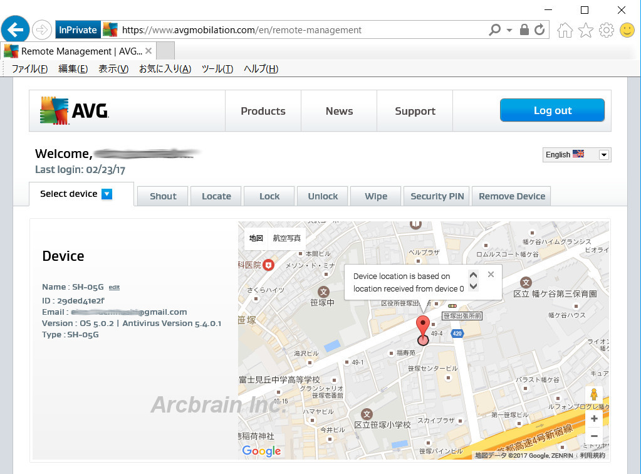
Task: Open the Support navigation item
Action: [415, 111]
